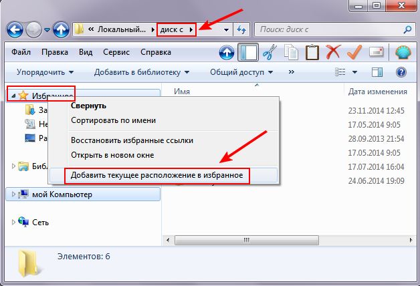Click the envelope Email icon
Image resolution: width=420 pixels, height=286 pixels.
coord(376,52)
